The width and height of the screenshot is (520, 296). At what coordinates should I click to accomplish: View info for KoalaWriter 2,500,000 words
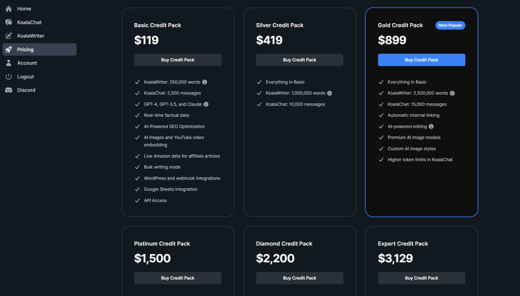pos(452,93)
